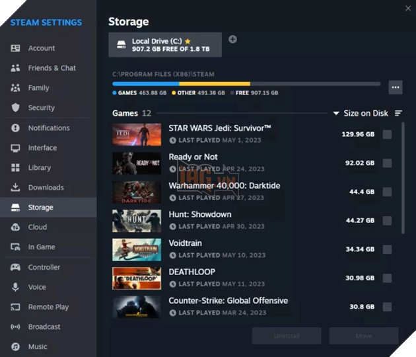Click the Controller gamepad icon

point(15,267)
